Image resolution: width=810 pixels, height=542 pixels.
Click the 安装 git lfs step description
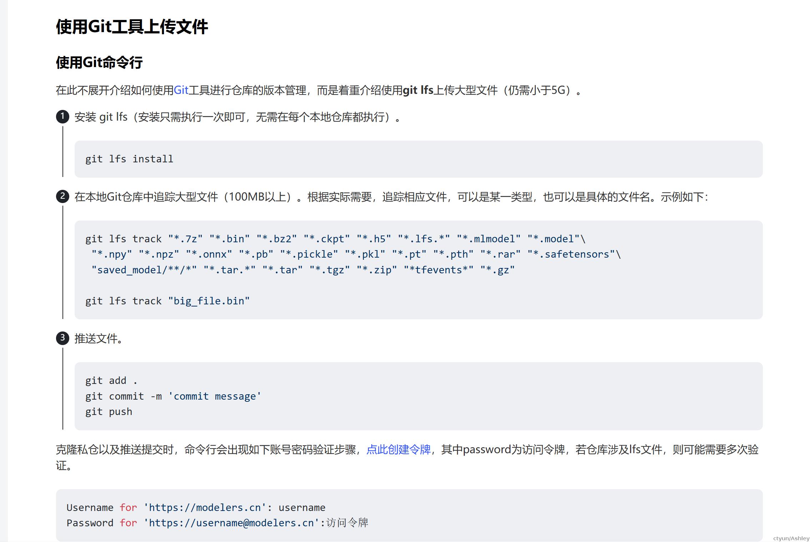(238, 117)
